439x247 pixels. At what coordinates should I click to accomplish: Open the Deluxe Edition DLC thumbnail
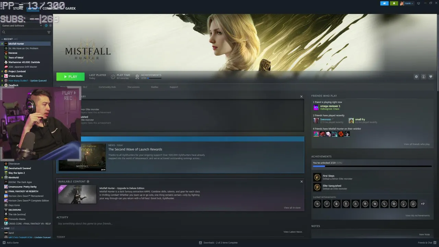click(x=77, y=195)
